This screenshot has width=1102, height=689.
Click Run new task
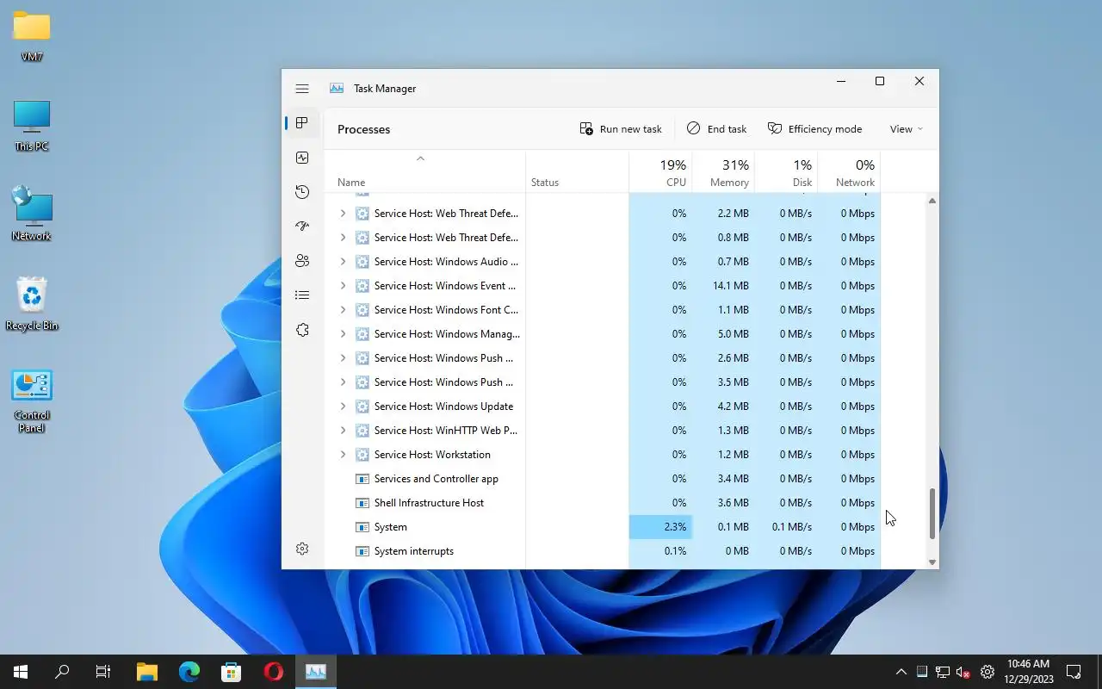(x=621, y=129)
